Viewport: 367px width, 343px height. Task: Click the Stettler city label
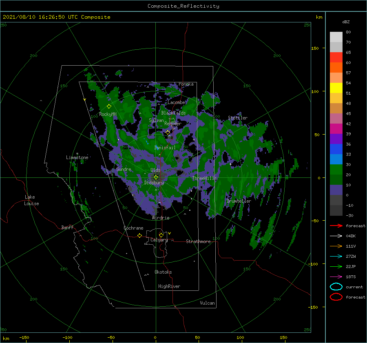click(238, 118)
